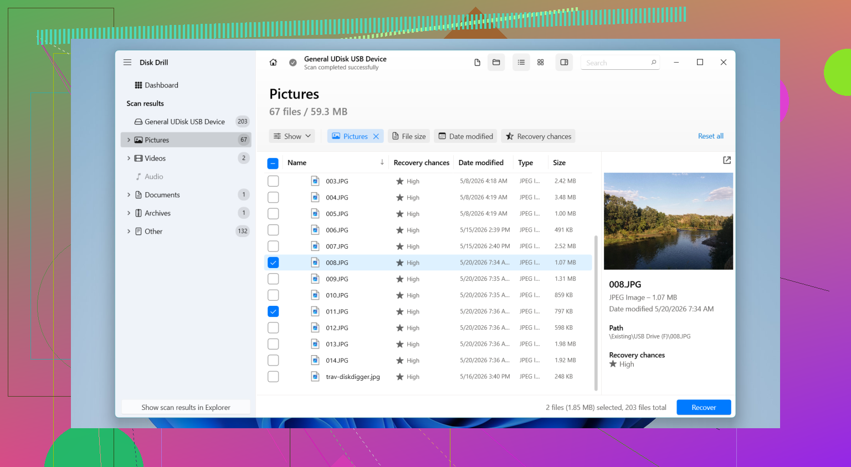Click the Scan results sidebar heading

pyautogui.click(x=145, y=104)
